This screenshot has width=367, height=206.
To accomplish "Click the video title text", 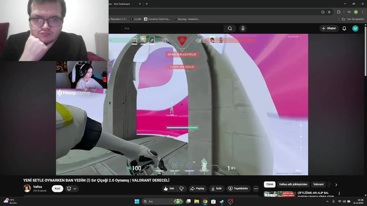I will [96, 180].
